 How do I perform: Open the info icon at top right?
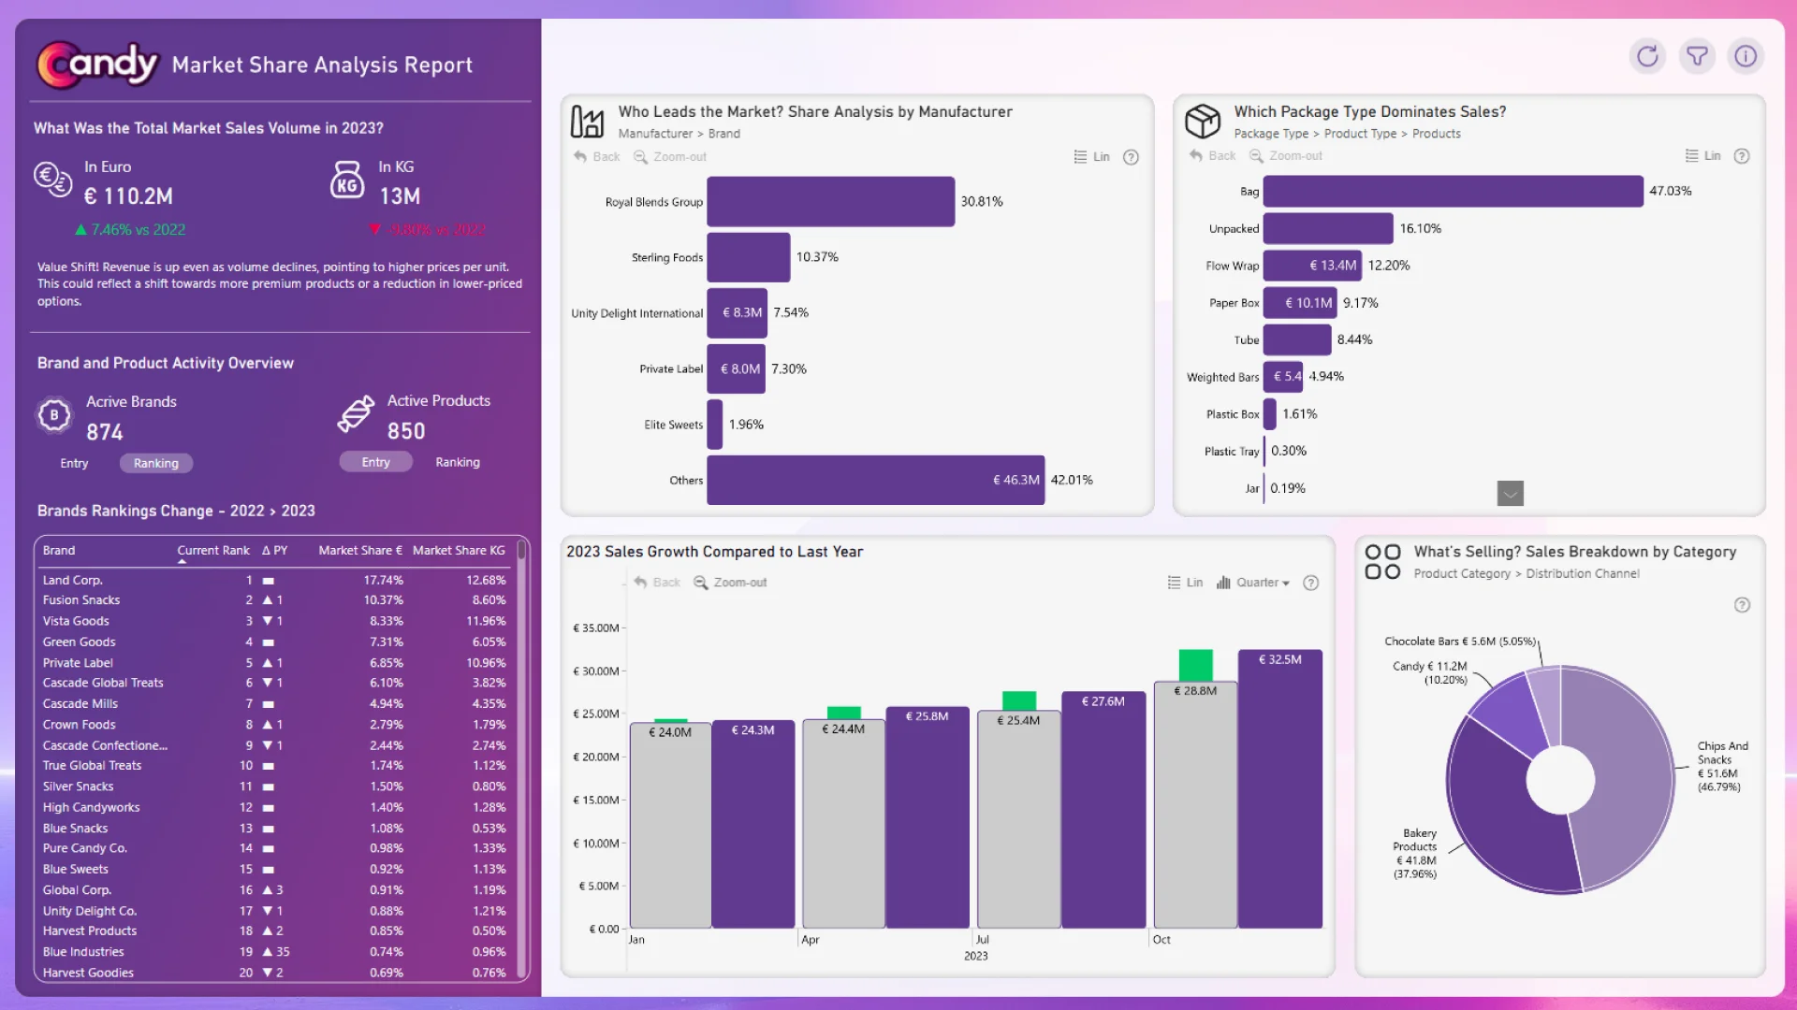click(x=1746, y=56)
